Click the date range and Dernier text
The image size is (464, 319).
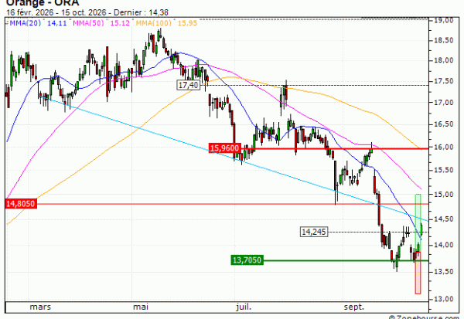[x=87, y=12]
